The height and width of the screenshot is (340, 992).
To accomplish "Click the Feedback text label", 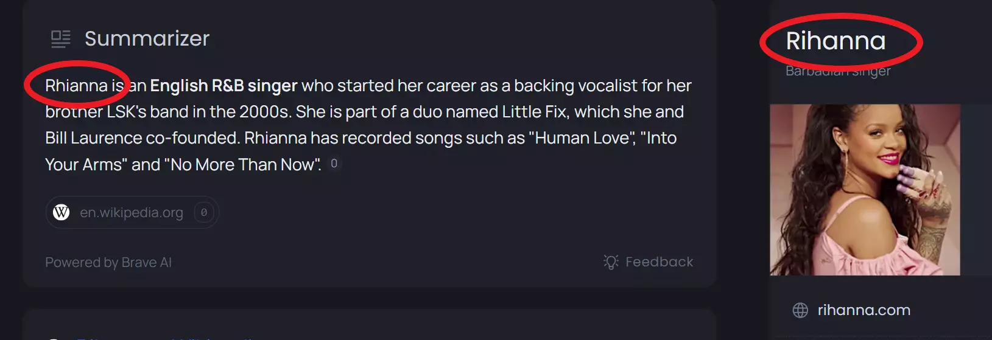I will 659,262.
